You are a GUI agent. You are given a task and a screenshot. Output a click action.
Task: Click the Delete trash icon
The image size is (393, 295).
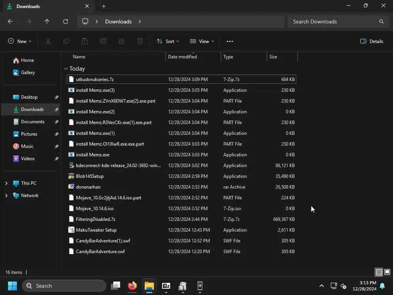pyautogui.click(x=140, y=41)
